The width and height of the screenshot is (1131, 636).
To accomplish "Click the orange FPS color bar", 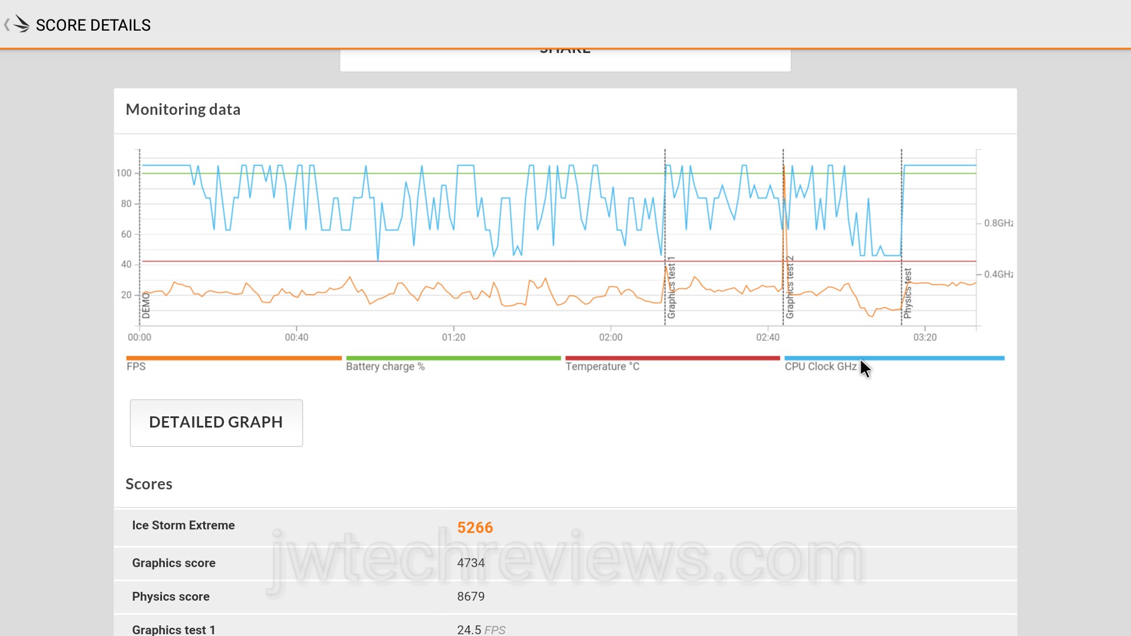I will [x=234, y=358].
